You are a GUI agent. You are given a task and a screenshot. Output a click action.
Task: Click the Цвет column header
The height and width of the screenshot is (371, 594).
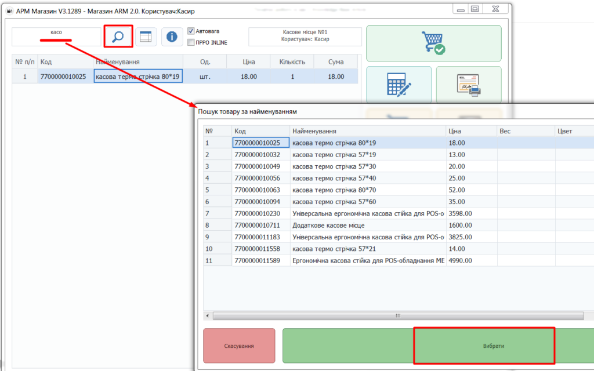pyautogui.click(x=574, y=131)
